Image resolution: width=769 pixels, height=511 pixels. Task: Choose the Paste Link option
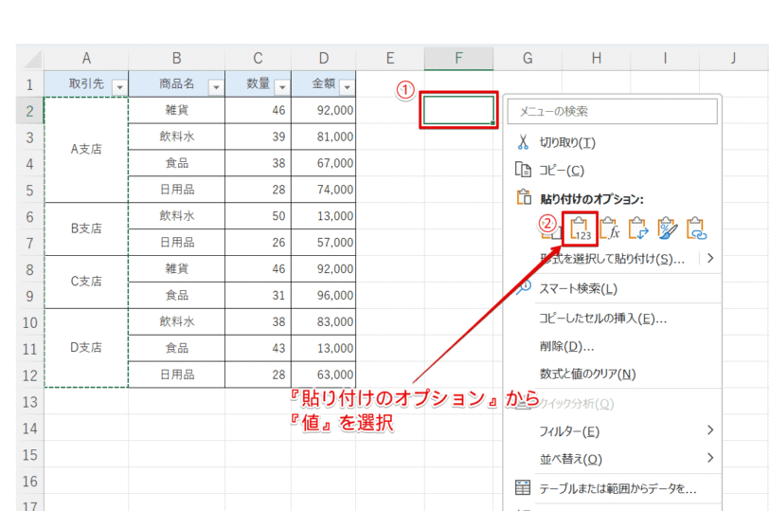pyautogui.click(x=696, y=228)
